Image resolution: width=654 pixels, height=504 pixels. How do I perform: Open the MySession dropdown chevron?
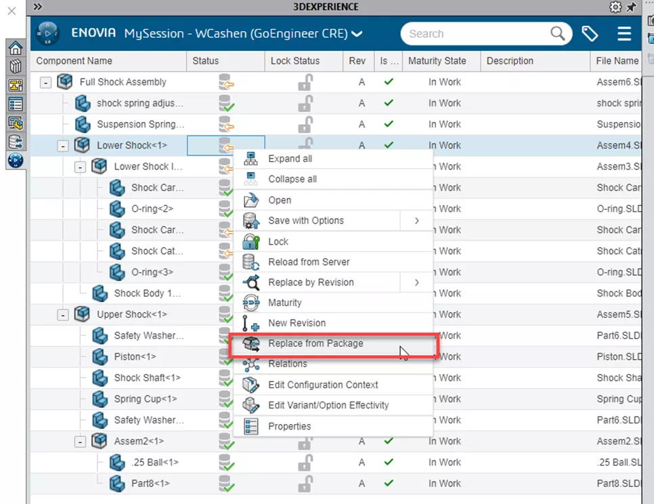(x=357, y=34)
